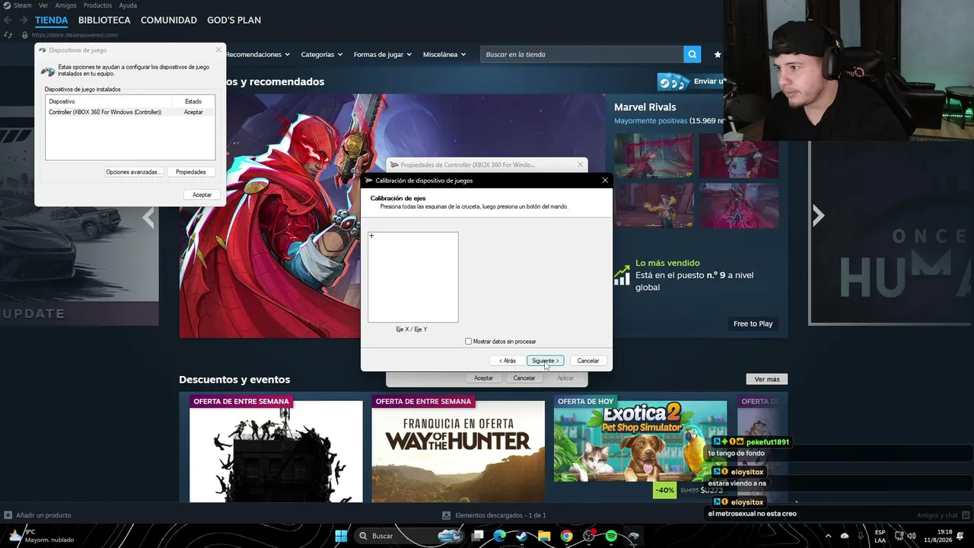Open Google Chrome from the taskbar

tap(566, 536)
